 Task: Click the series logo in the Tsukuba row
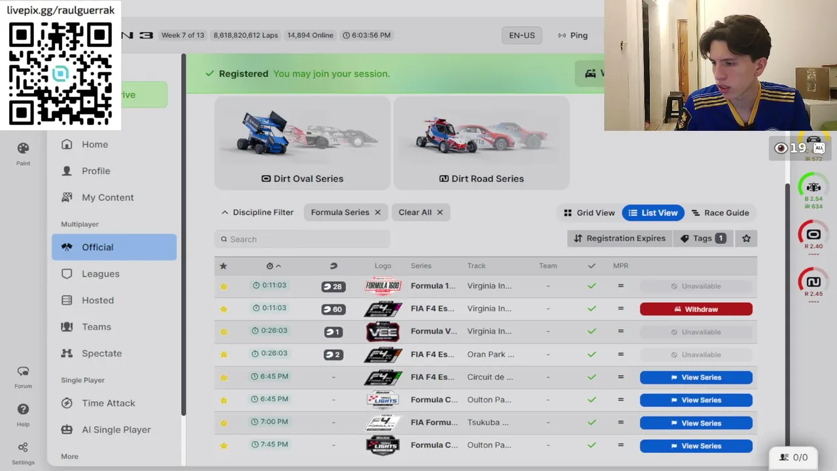[383, 423]
